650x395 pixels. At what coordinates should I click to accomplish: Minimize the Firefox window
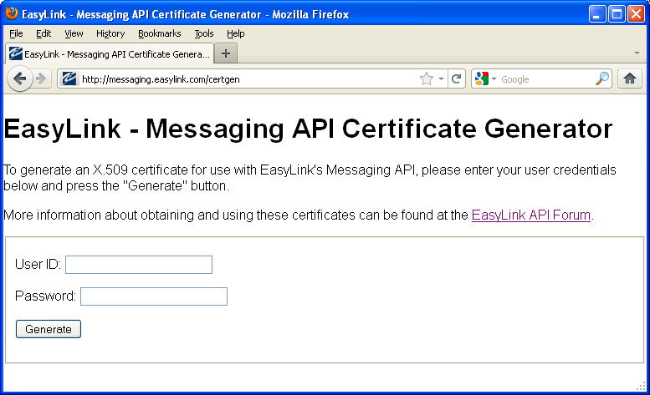(597, 14)
